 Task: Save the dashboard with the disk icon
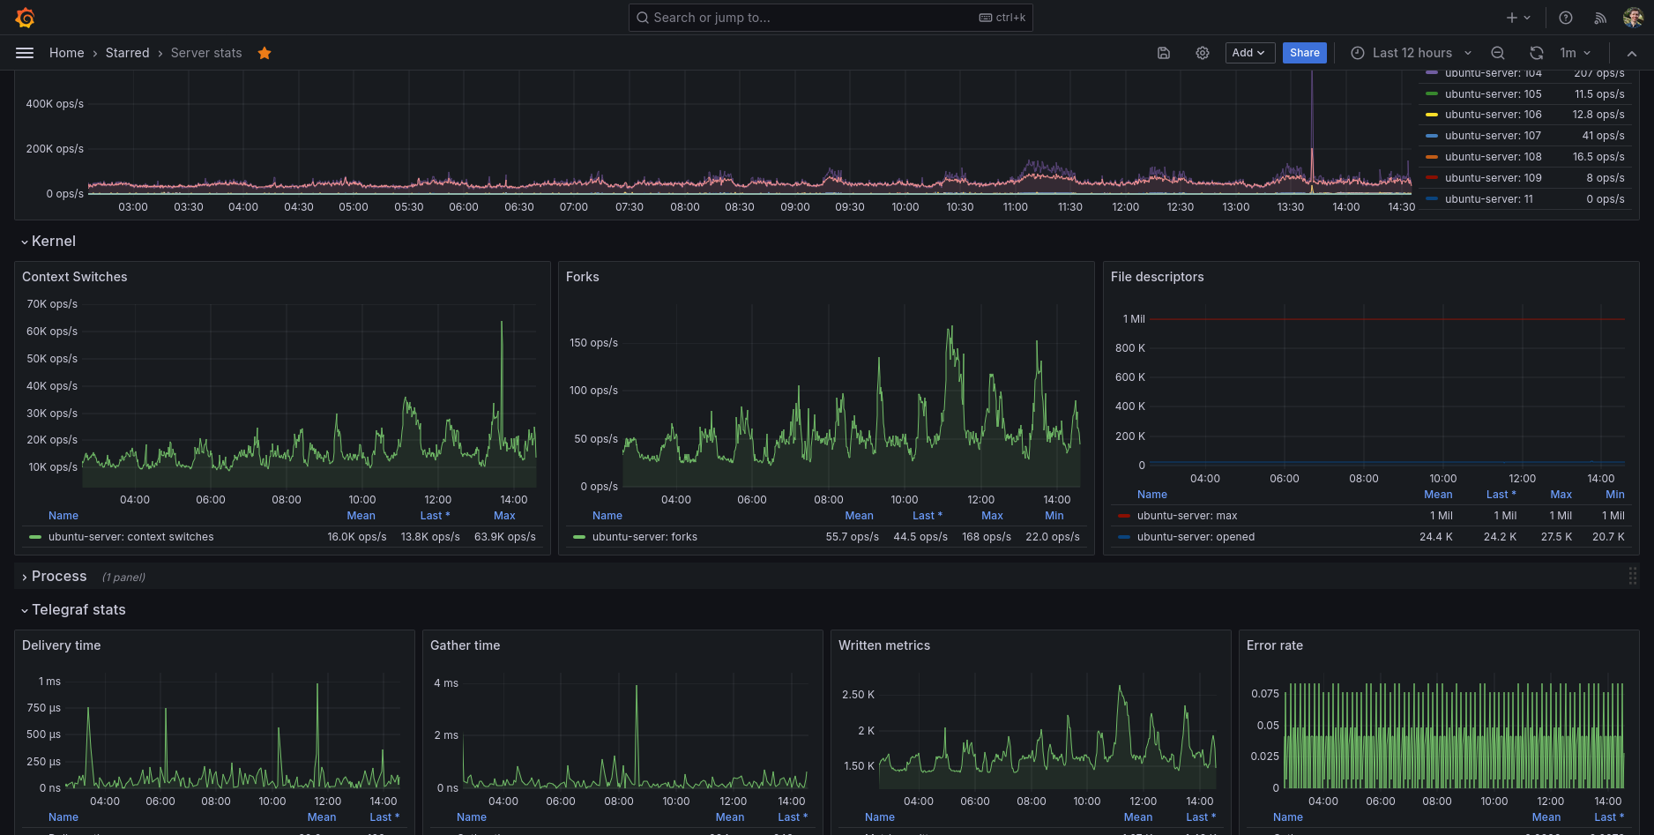click(x=1164, y=53)
